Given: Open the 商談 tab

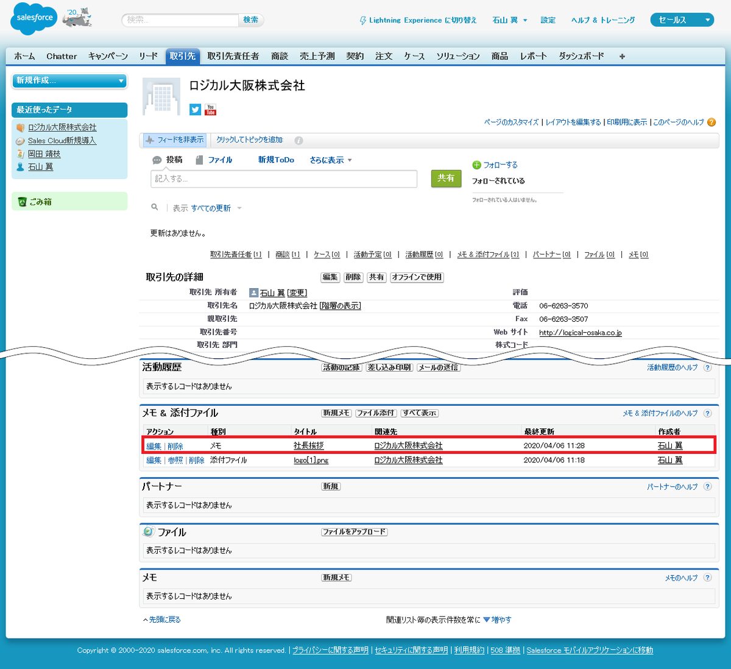Looking at the screenshot, I should click(280, 56).
